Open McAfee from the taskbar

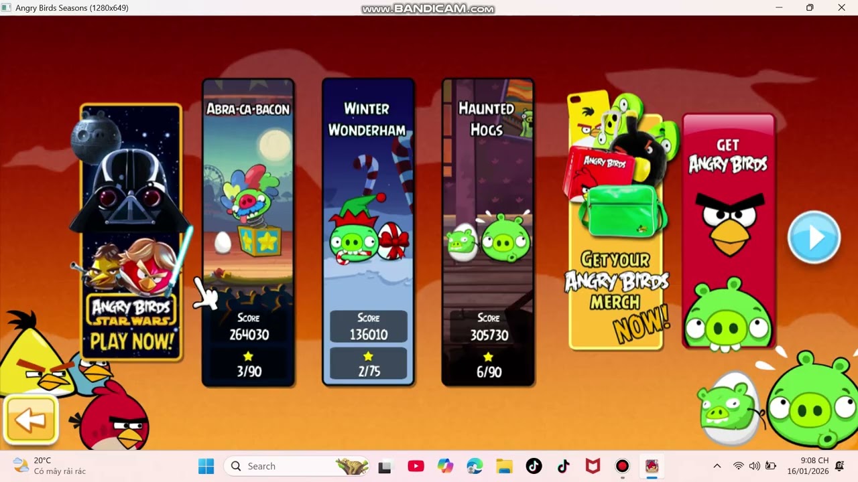coord(593,467)
